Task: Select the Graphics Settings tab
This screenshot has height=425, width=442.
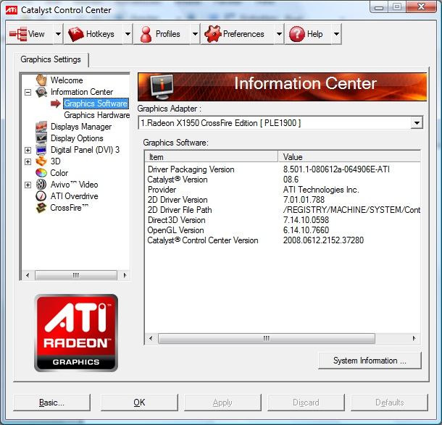Action: pos(51,59)
